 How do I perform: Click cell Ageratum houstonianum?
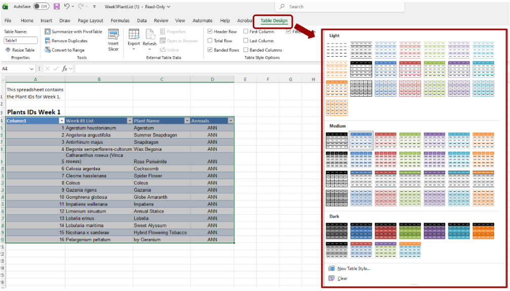click(x=99, y=128)
